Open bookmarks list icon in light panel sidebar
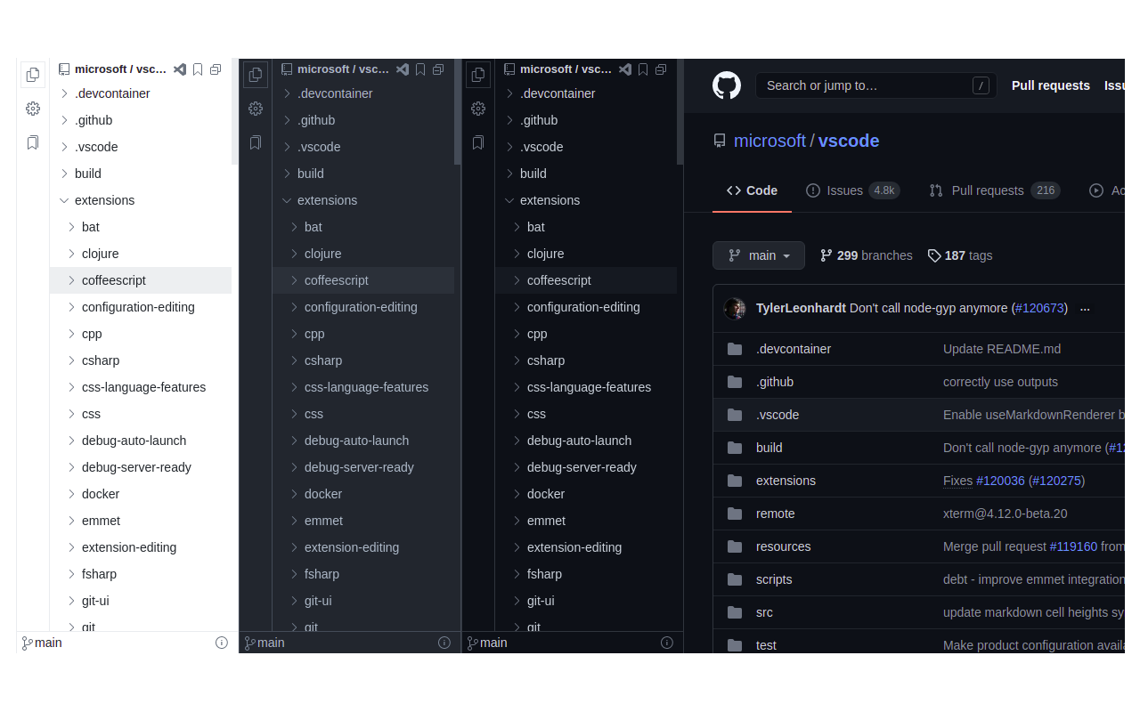Screen dimensions: 1140x712 pyautogui.click(x=33, y=142)
